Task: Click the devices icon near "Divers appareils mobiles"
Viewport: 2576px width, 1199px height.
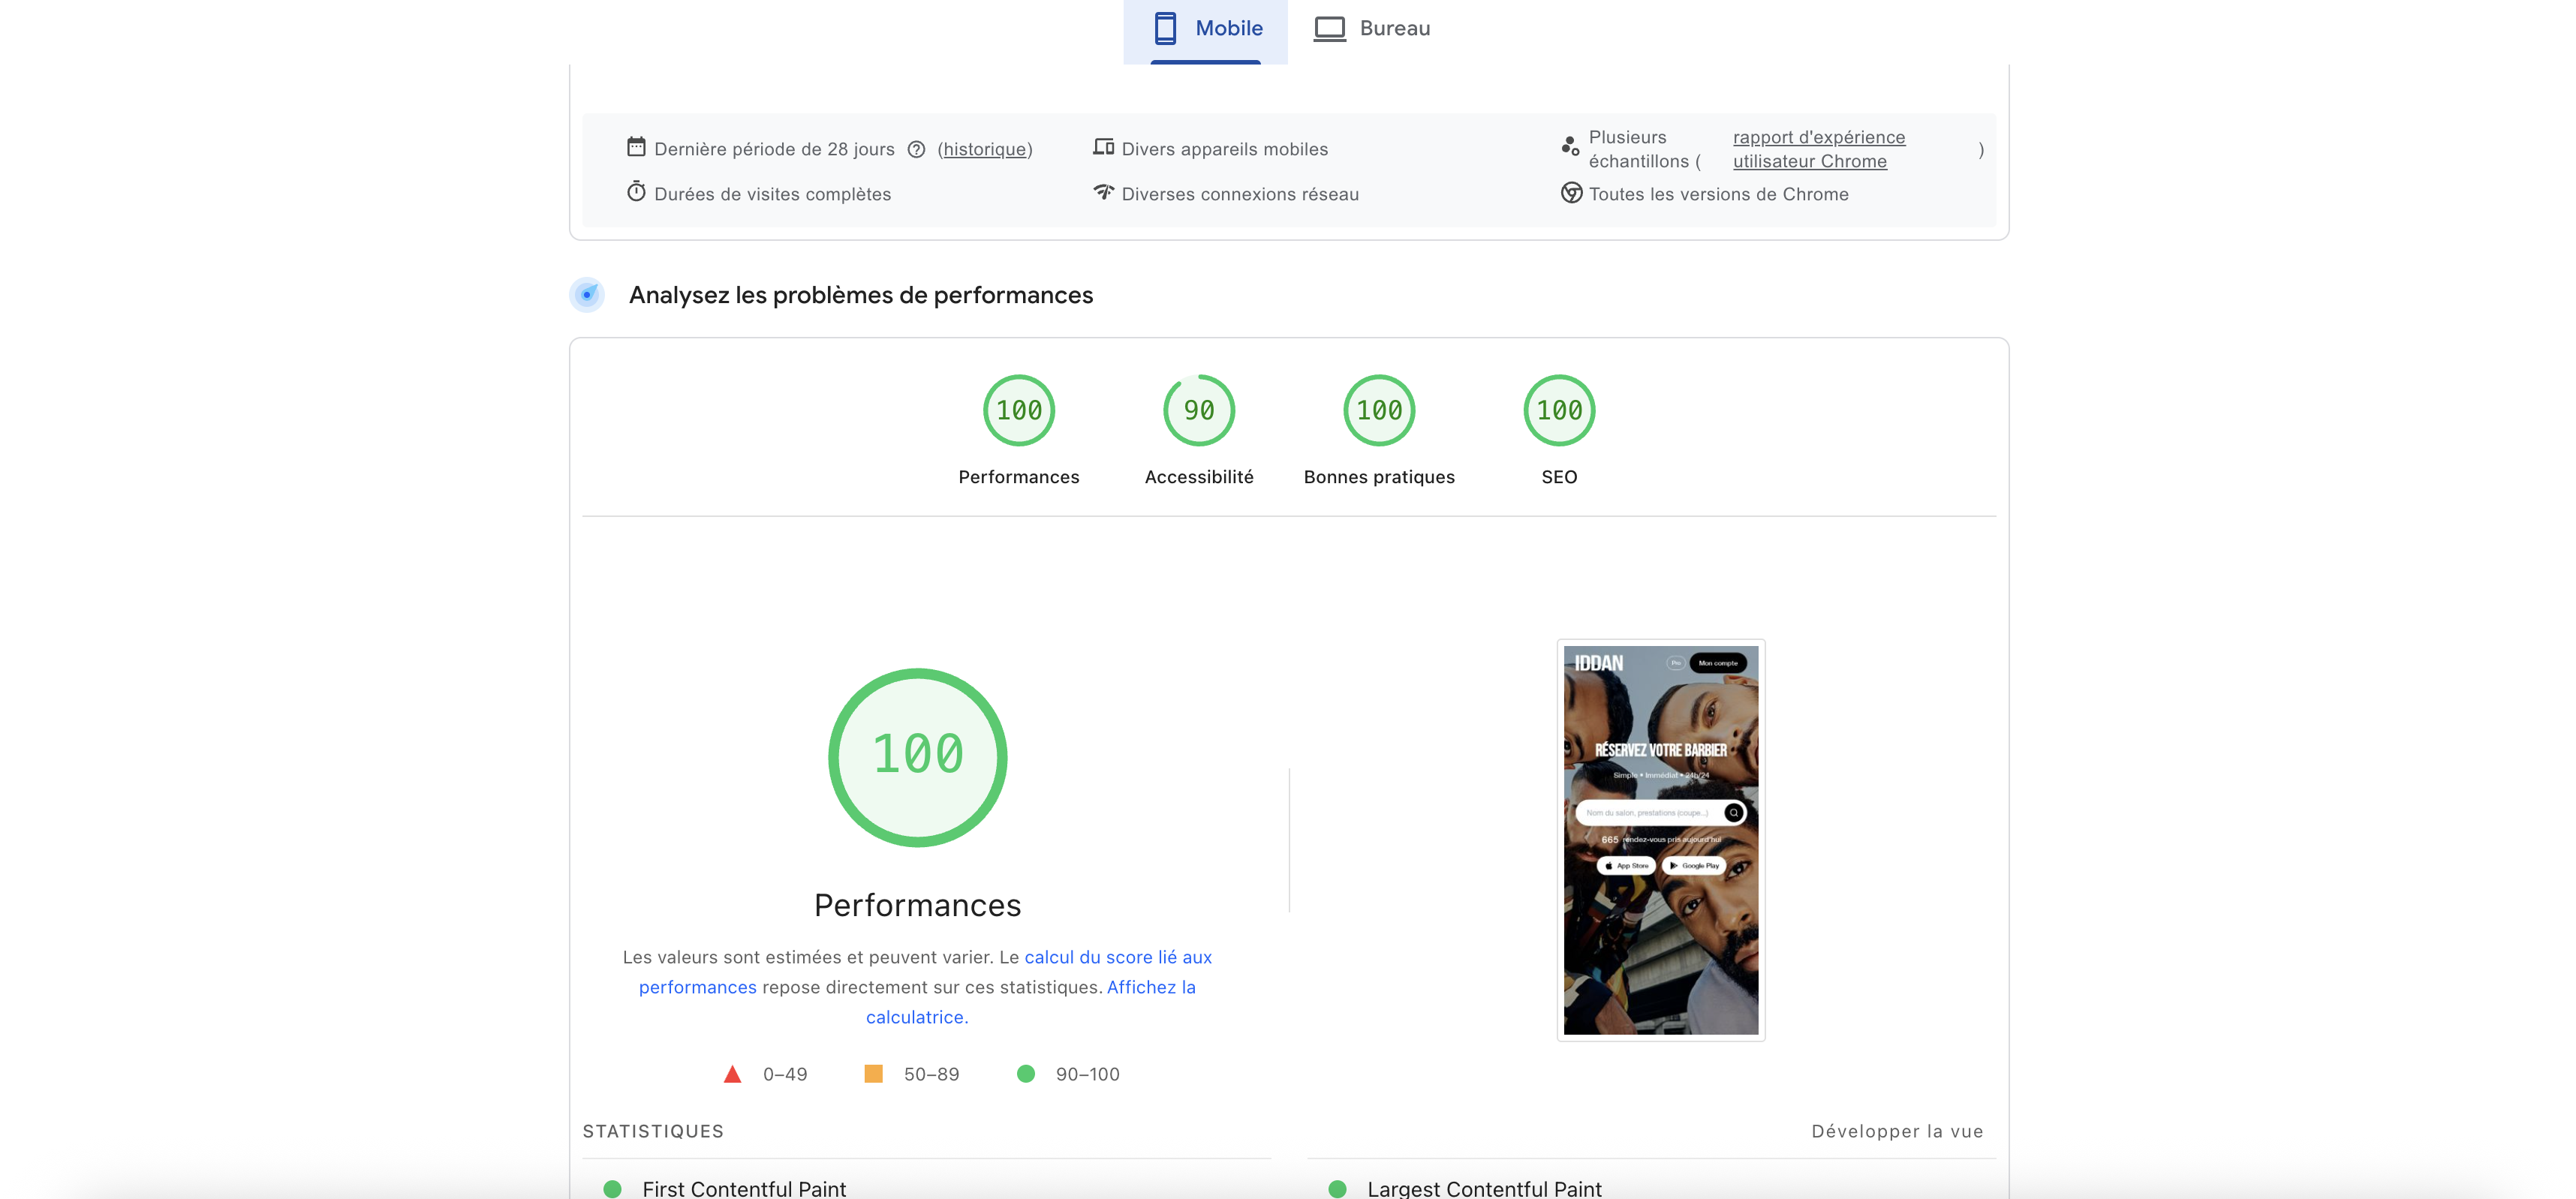Action: (x=1103, y=146)
